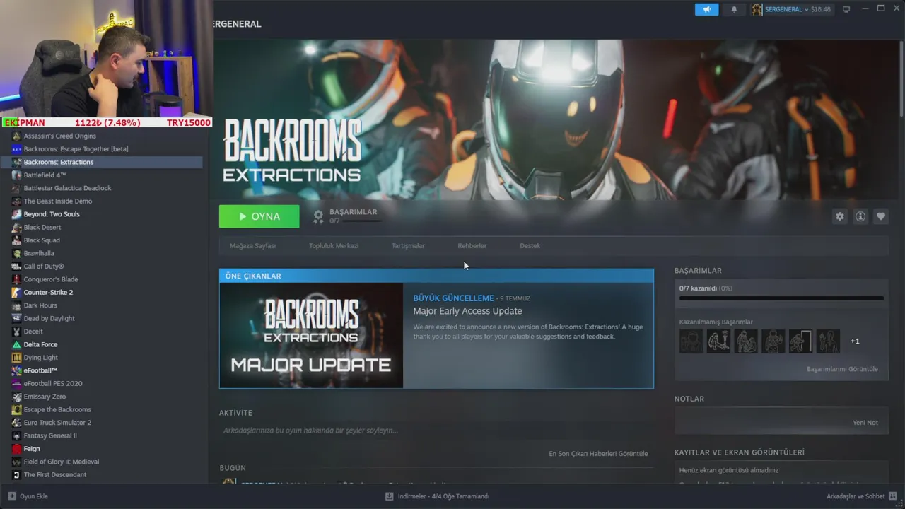Viewport: 905px width, 509px height.
Task: Open game info icon
Action: pyautogui.click(x=860, y=216)
